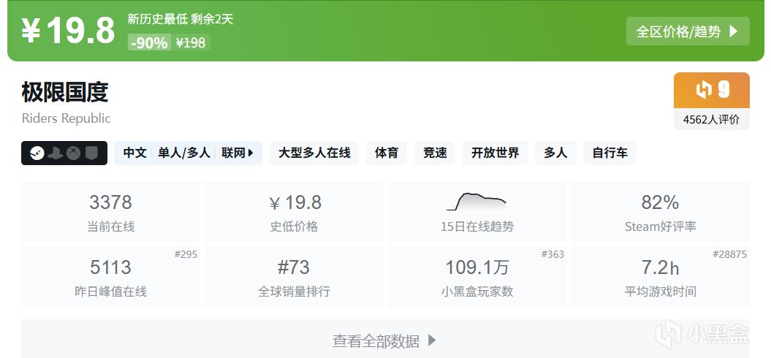Select the PlayStation platform icon
The image size is (771, 358).
tap(56, 153)
